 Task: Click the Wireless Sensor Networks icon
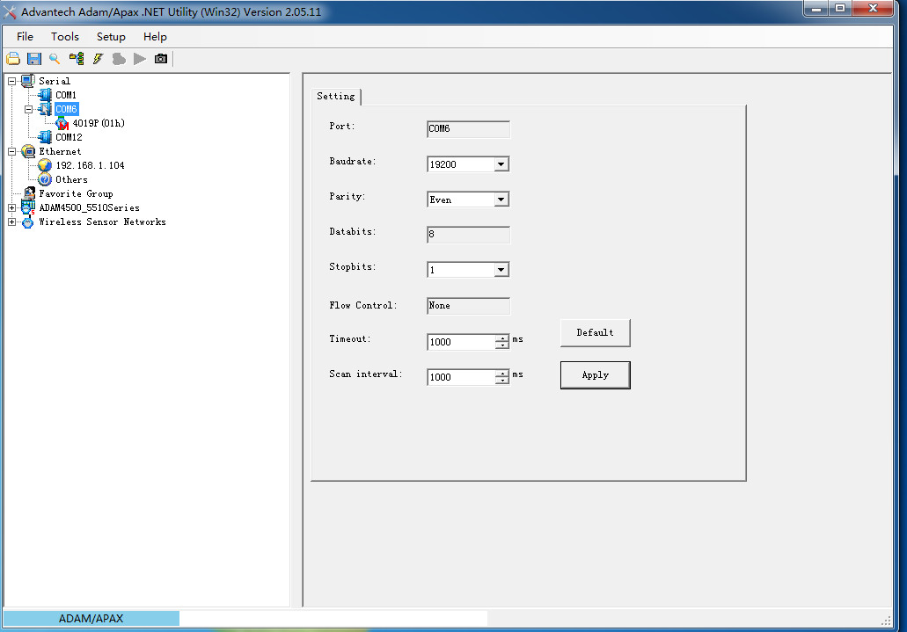point(28,222)
